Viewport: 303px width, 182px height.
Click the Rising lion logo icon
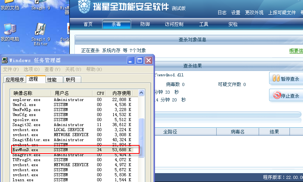coord(84,7)
